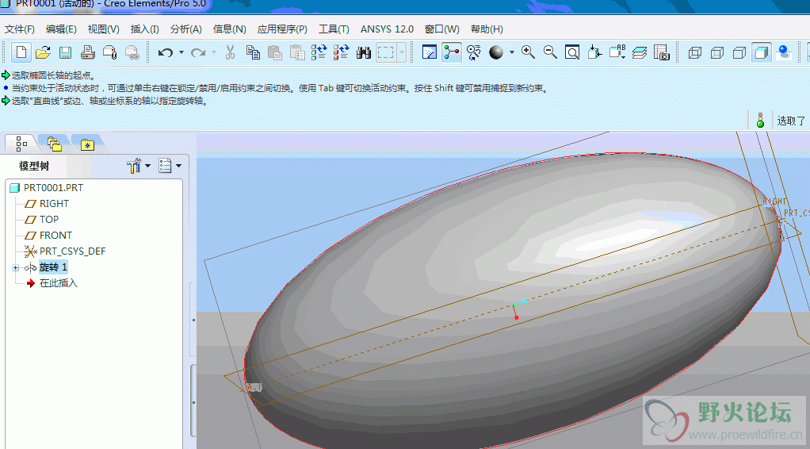810x449 pixels.
Task: Save the model with the floppy disk icon
Action: (65, 52)
